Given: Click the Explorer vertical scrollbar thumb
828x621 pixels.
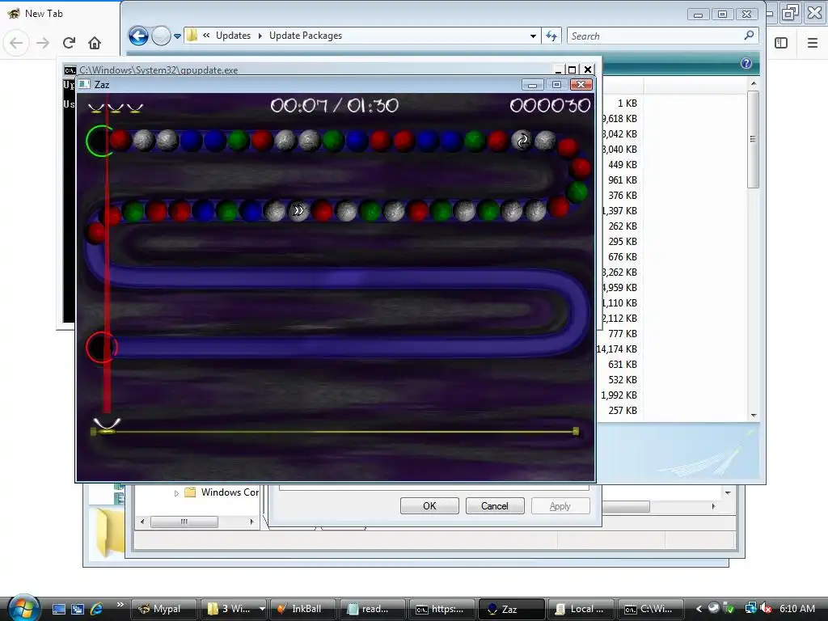Looking at the screenshot, I should pos(753,139).
